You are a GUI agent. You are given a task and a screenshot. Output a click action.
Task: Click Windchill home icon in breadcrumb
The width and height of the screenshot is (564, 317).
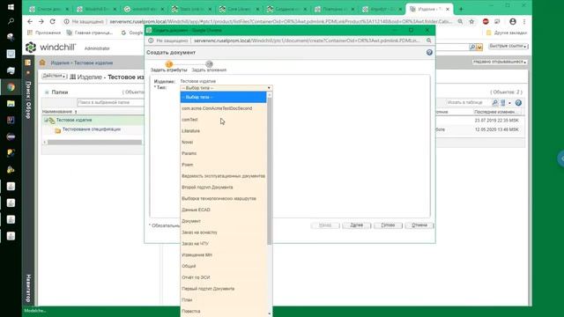42,63
